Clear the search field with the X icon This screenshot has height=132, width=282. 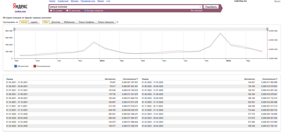[x=200, y=7]
